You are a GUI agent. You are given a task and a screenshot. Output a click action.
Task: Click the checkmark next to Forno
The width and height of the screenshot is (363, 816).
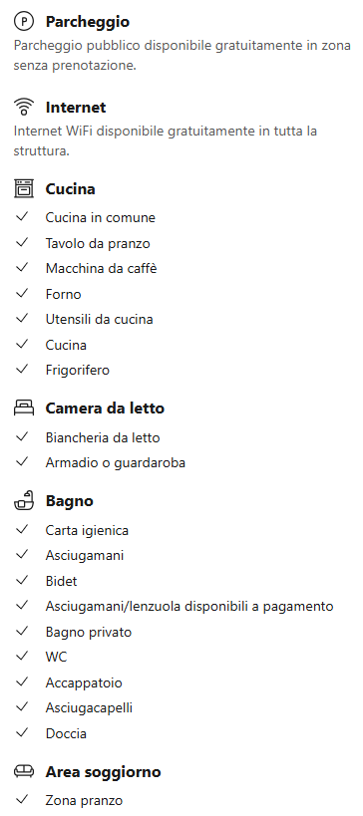pyautogui.click(x=21, y=294)
